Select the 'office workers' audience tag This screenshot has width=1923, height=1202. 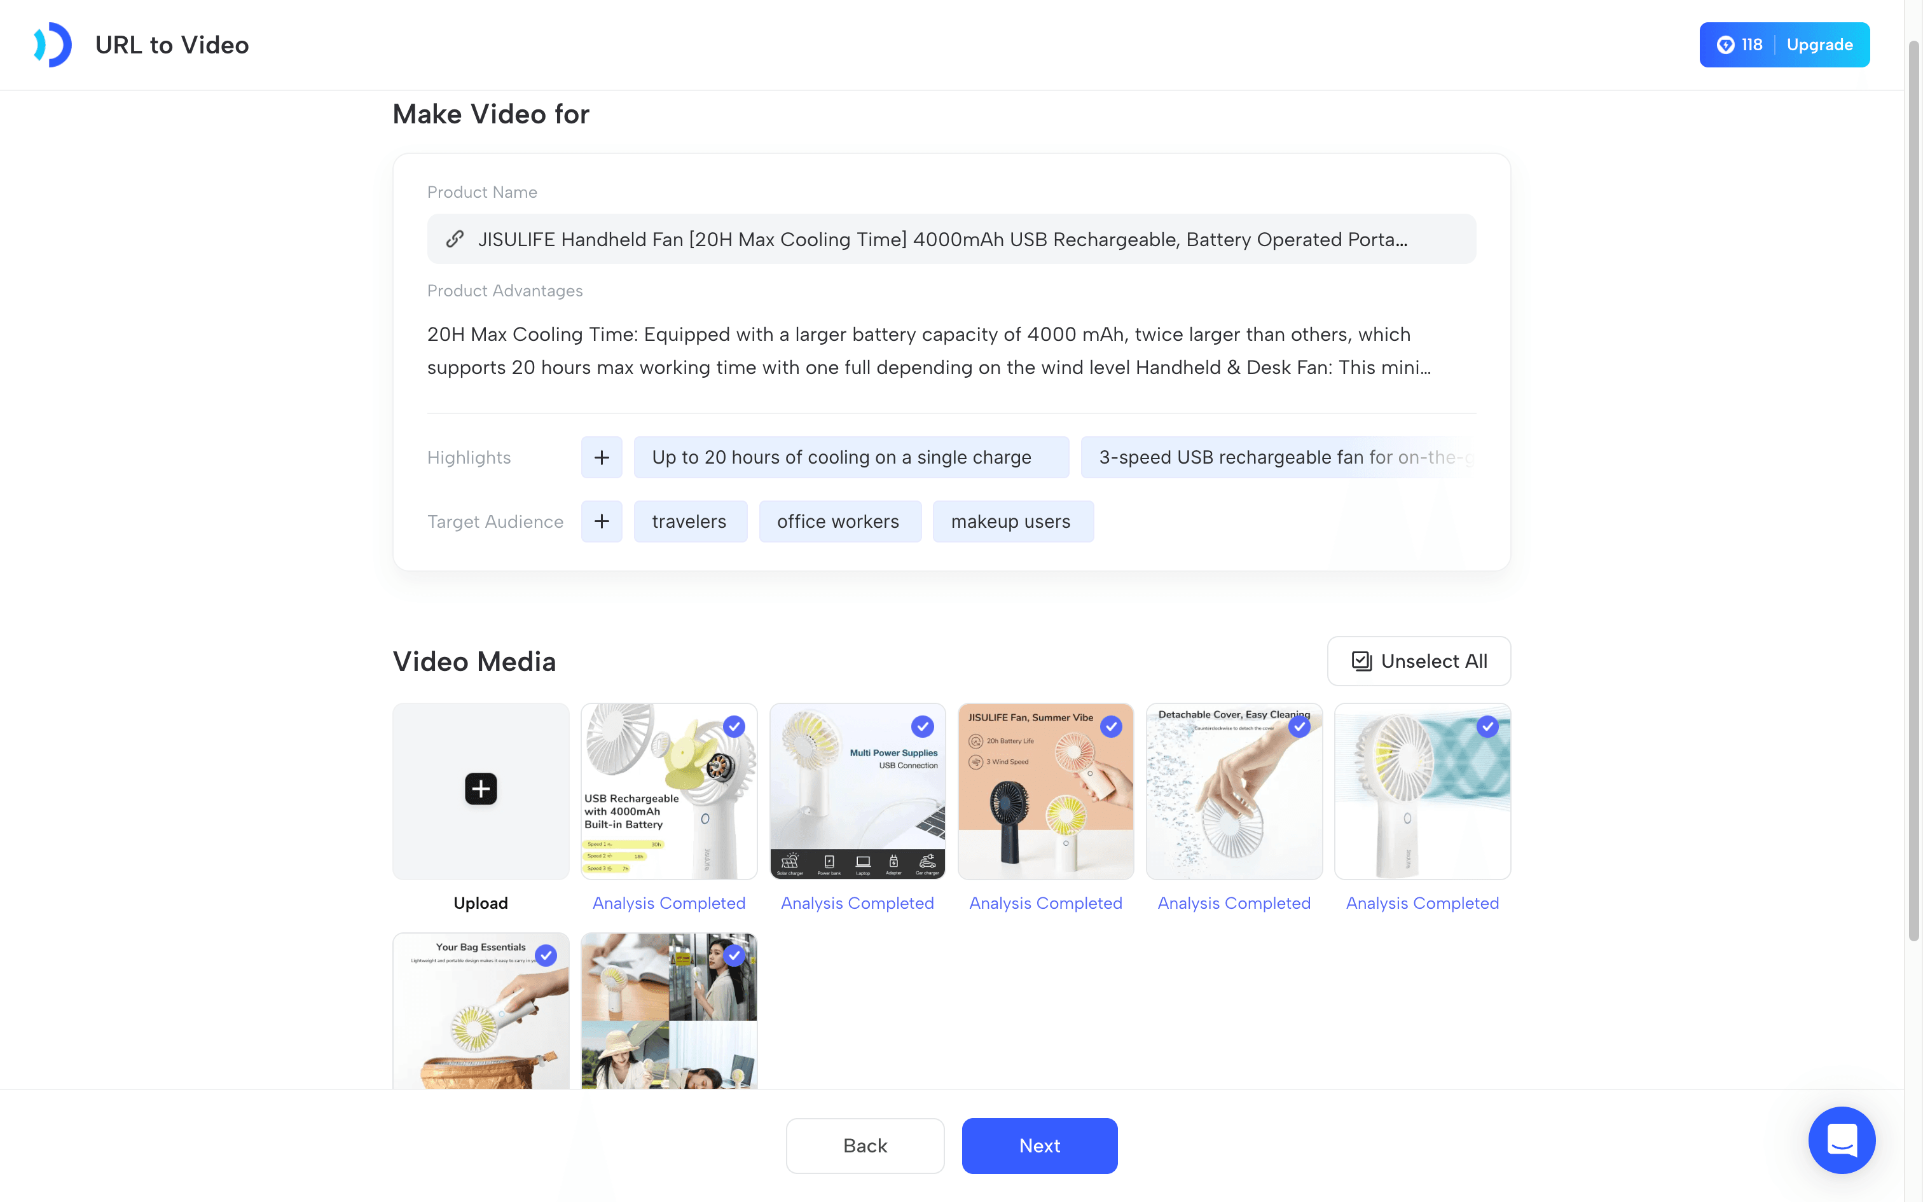(x=839, y=522)
